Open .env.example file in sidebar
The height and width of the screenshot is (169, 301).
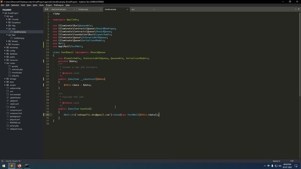pyautogui.click(x=15, y=94)
